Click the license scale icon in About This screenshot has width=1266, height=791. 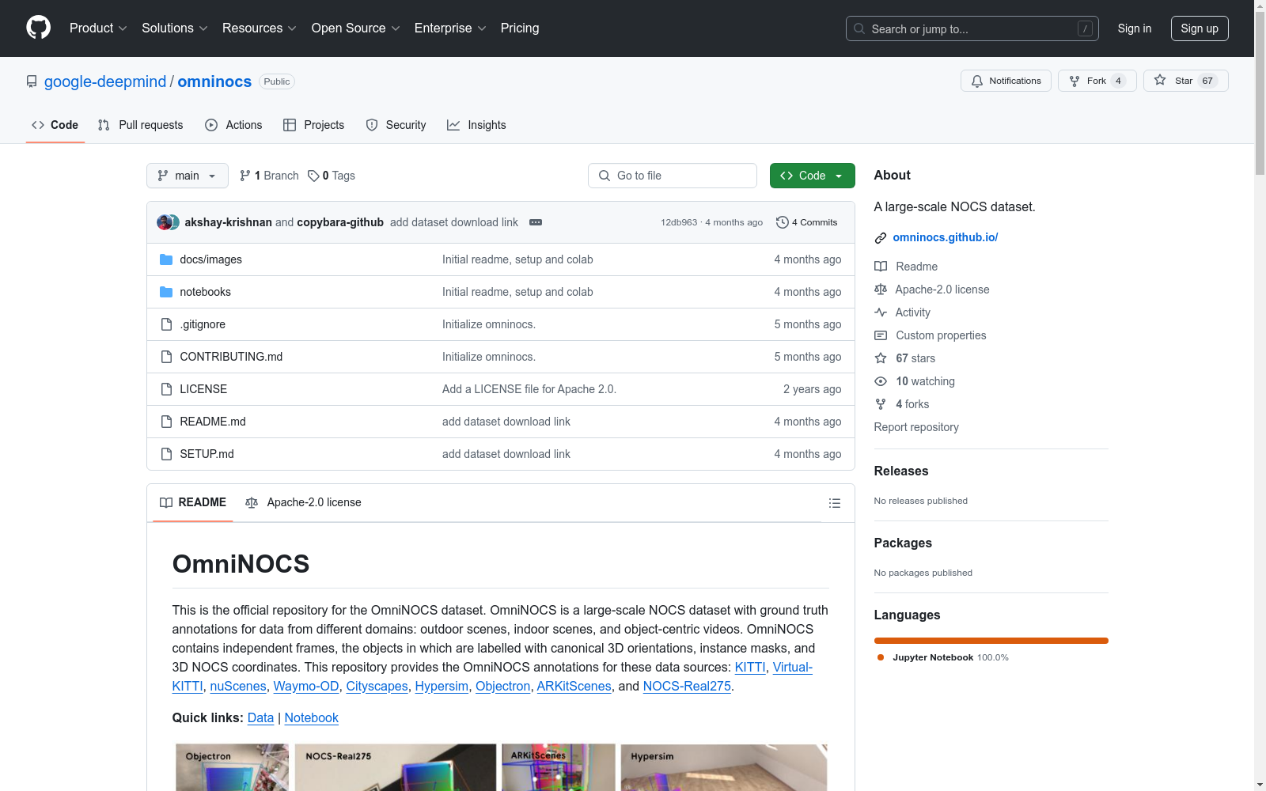[x=881, y=290]
